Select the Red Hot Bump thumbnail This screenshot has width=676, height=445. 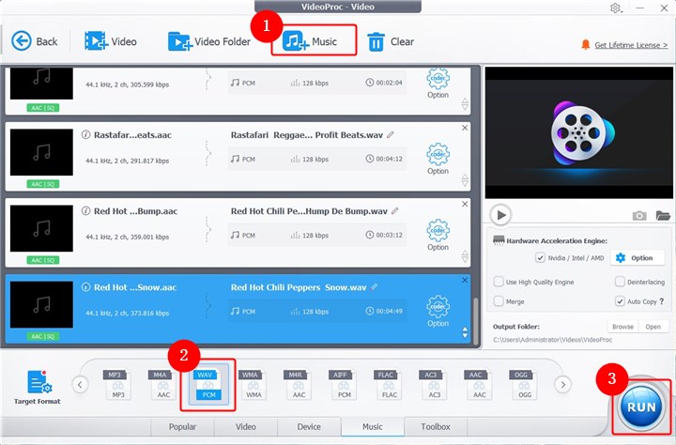pyautogui.click(x=41, y=228)
